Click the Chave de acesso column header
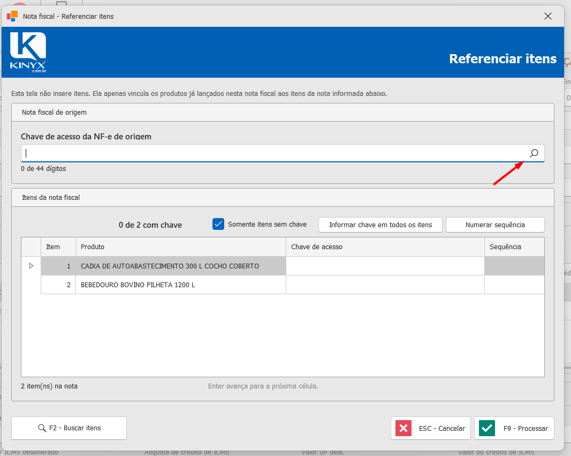The height and width of the screenshot is (456, 571). 385,247
